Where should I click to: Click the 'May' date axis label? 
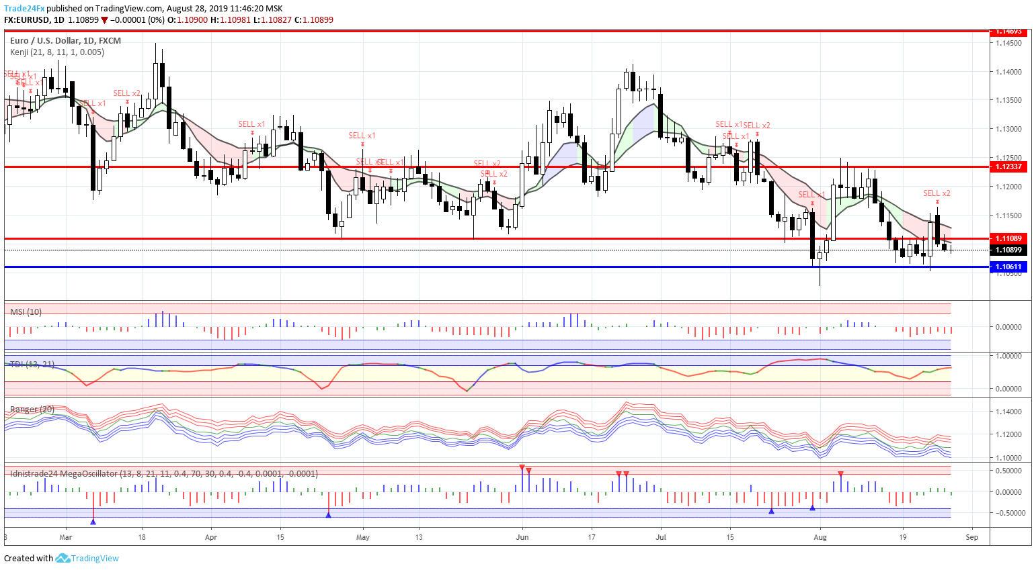pyautogui.click(x=363, y=537)
